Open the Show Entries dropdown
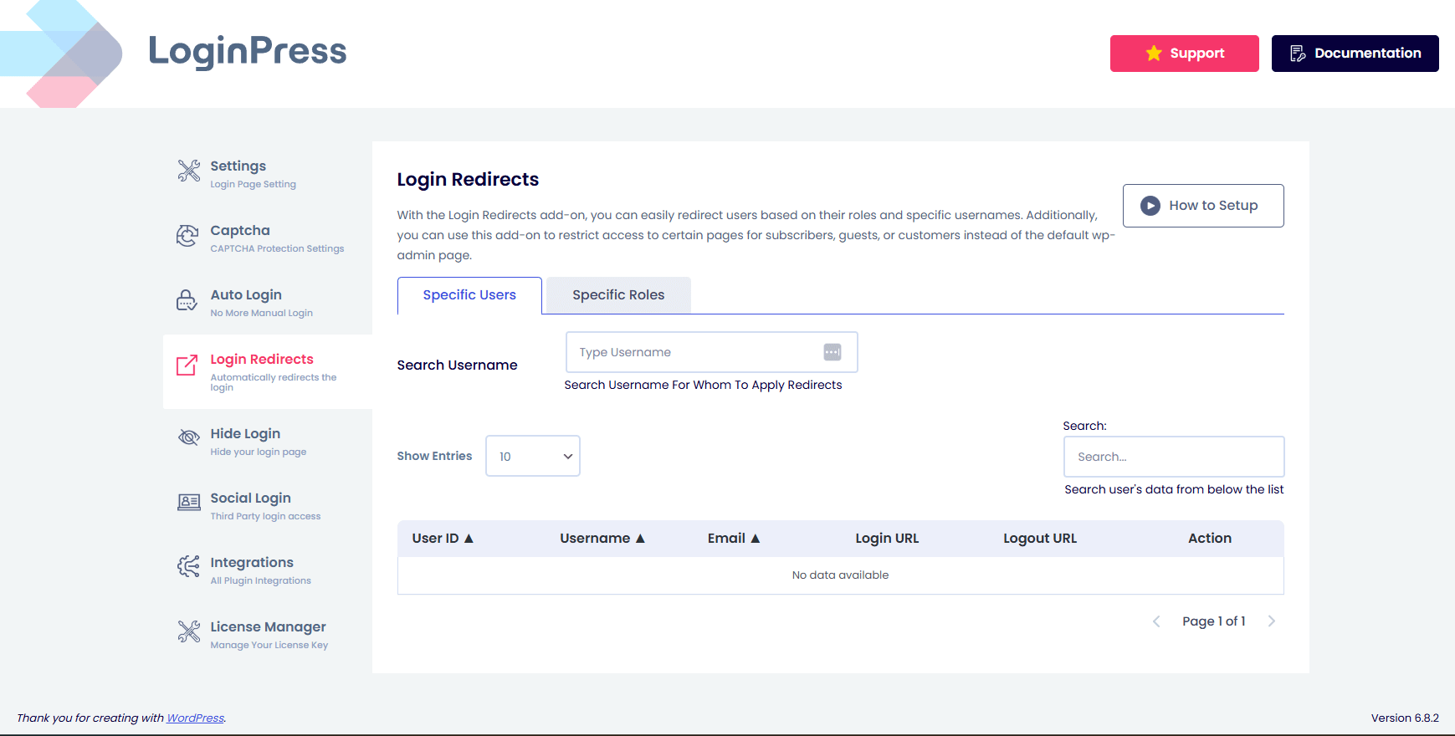Viewport: 1455px width, 736px height. tap(533, 457)
